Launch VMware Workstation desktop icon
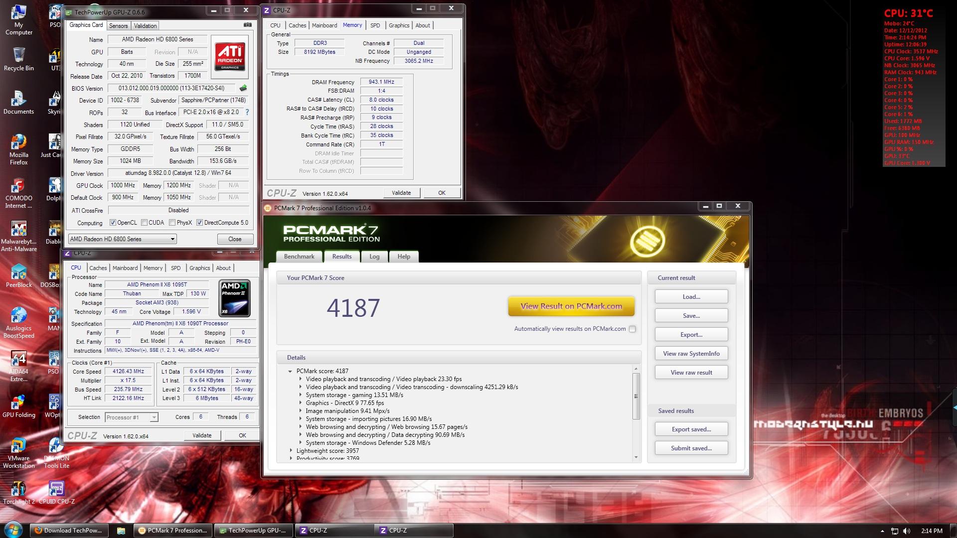Image resolution: width=957 pixels, height=538 pixels. coord(18,453)
